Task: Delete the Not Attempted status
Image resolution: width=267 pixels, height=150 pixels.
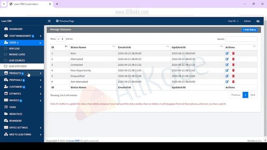Action: click(233, 82)
